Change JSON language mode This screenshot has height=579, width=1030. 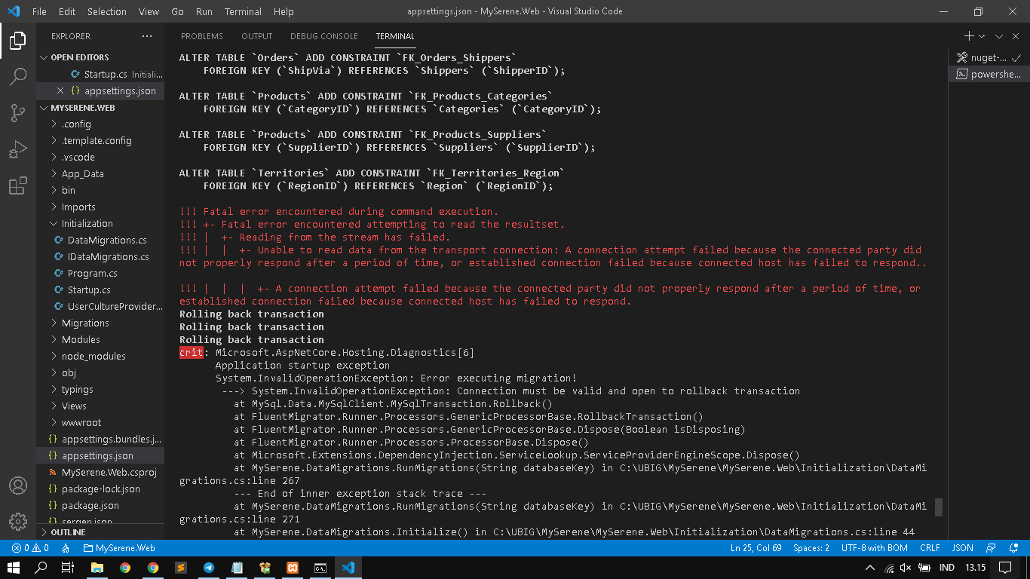pyautogui.click(x=962, y=548)
